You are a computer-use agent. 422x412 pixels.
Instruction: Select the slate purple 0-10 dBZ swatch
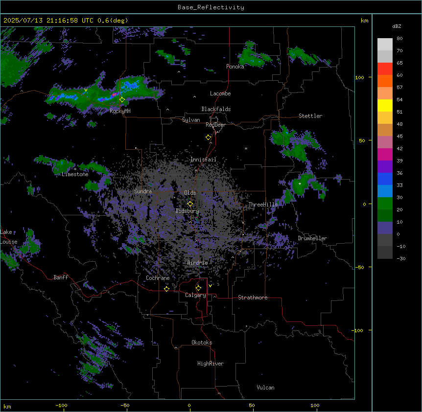click(x=385, y=228)
